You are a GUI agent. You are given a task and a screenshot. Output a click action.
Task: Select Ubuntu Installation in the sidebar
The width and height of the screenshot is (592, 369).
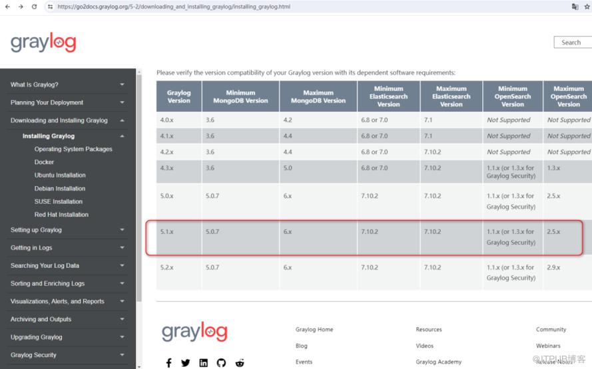[60, 176]
